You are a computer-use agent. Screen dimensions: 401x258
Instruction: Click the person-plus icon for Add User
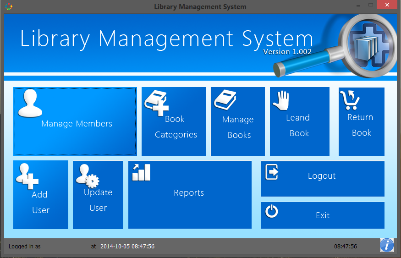[x=27, y=176]
